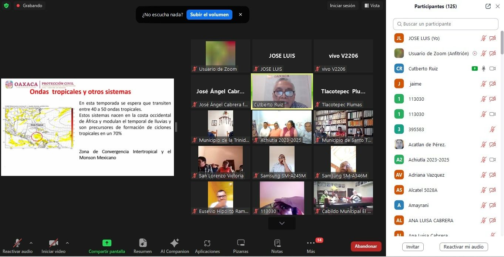Image resolution: width=504 pixels, height=257 pixels.
Task: Open the Aplicaciones apps panel
Action: (207, 243)
